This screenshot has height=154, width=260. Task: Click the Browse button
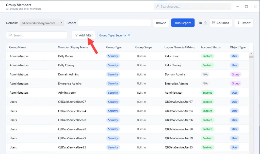click(x=161, y=23)
